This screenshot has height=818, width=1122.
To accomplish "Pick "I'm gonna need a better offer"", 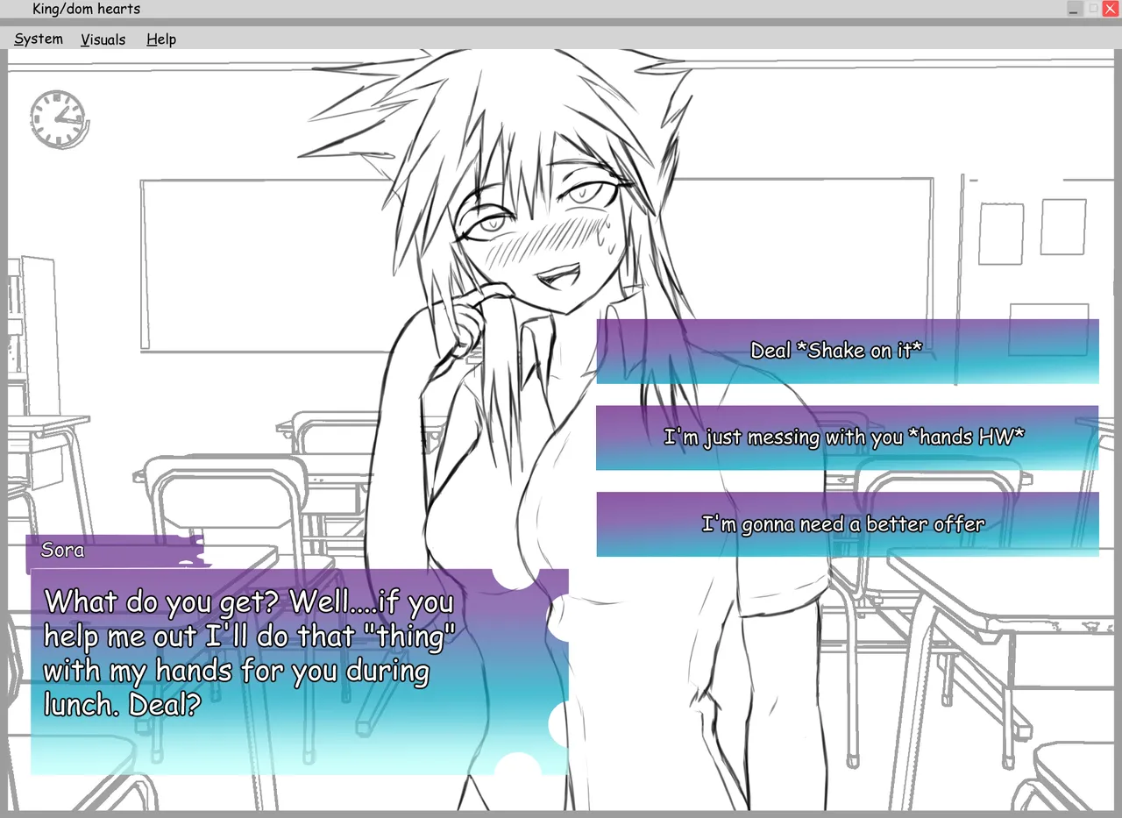I will click(x=847, y=524).
